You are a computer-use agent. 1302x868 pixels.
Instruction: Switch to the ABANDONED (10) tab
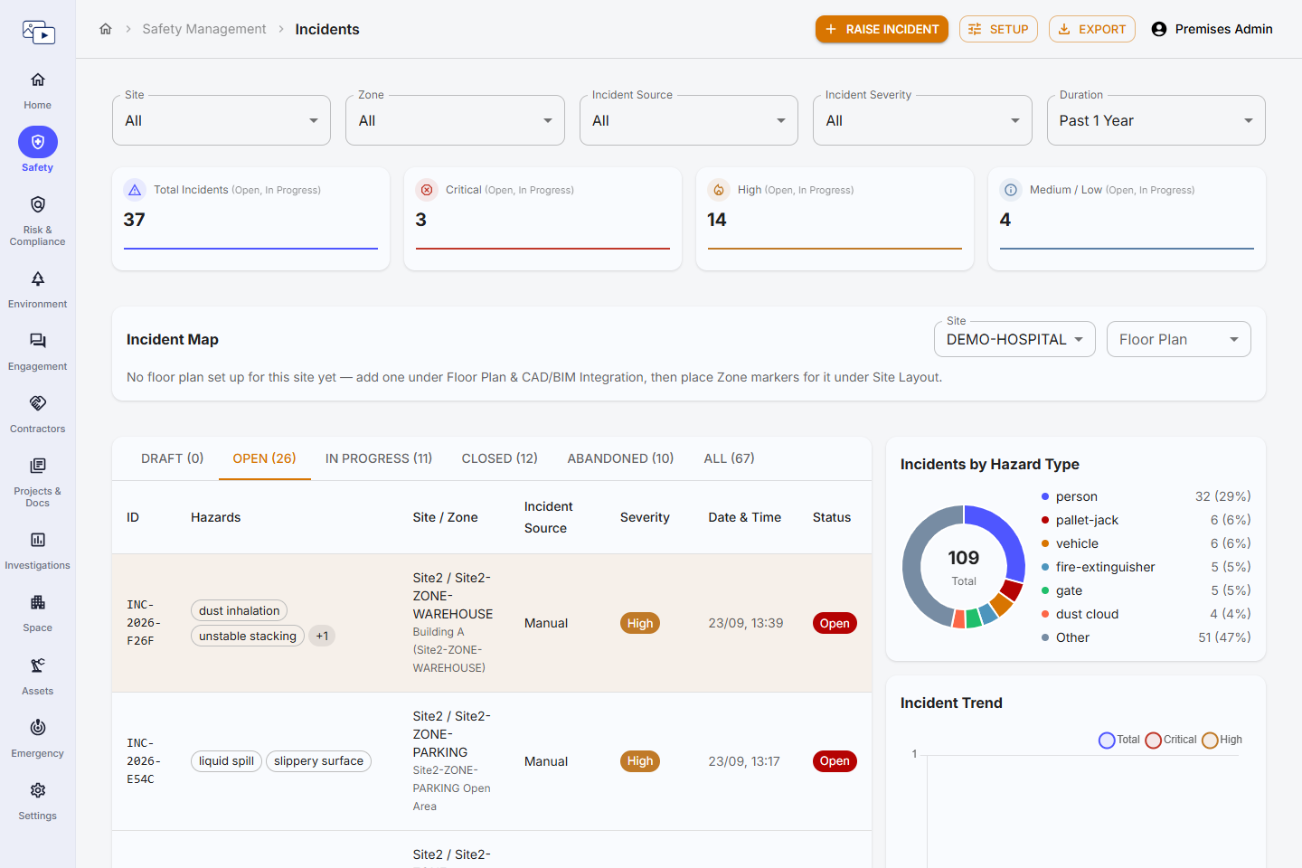tap(621, 458)
